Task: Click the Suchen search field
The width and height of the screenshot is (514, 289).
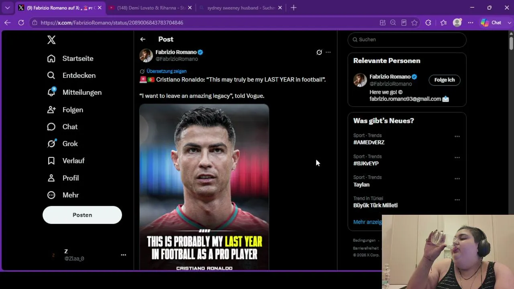Action: 407,39
